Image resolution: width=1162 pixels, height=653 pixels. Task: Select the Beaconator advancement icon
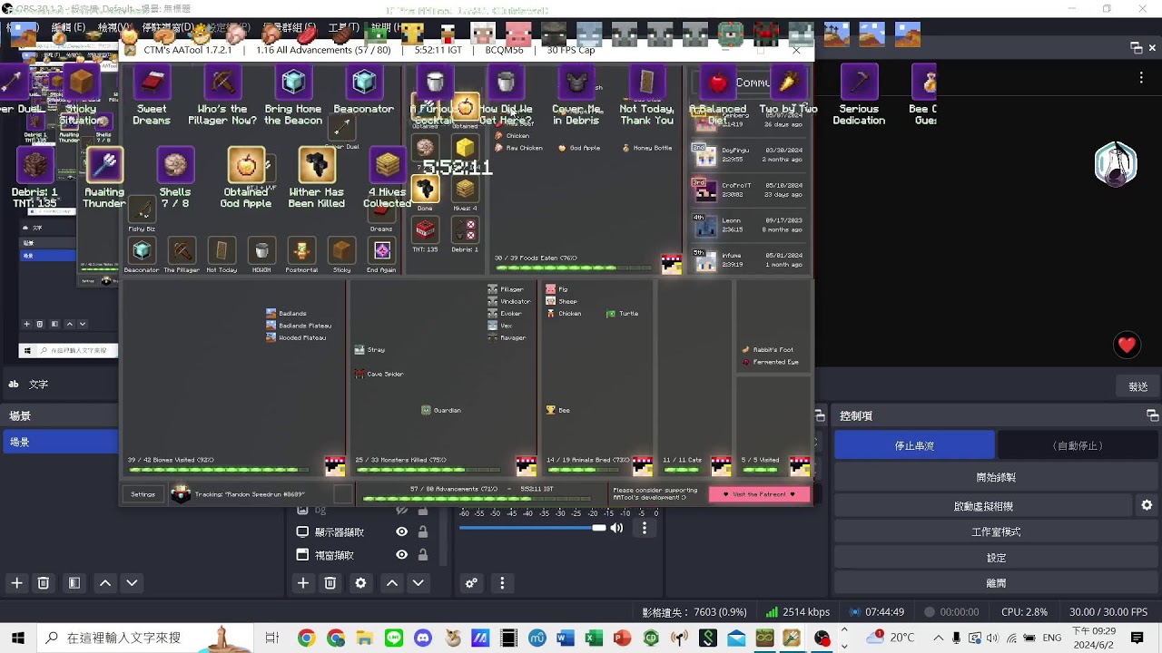tap(364, 83)
